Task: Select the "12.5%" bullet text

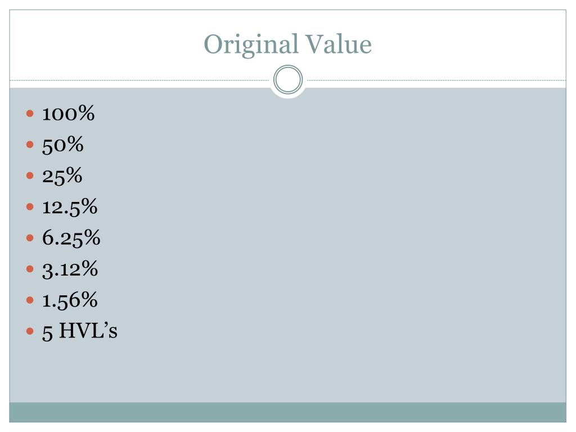Action: coord(70,207)
